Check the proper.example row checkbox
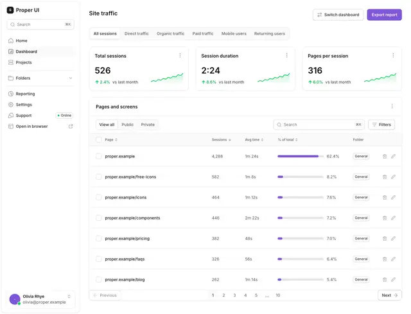 point(98,157)
